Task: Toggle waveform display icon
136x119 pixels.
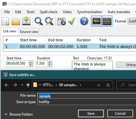Action: coord(96,21)
